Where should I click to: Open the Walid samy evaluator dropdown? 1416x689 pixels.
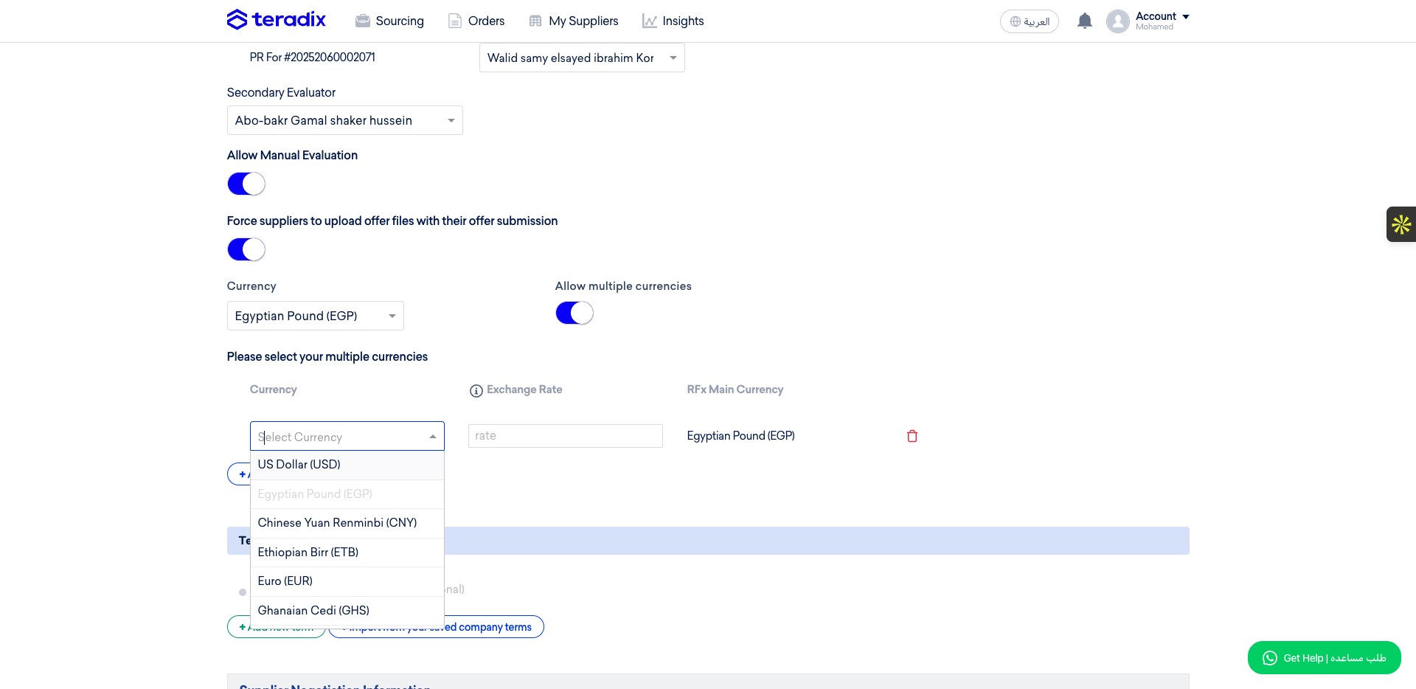[x=582, y=58]
